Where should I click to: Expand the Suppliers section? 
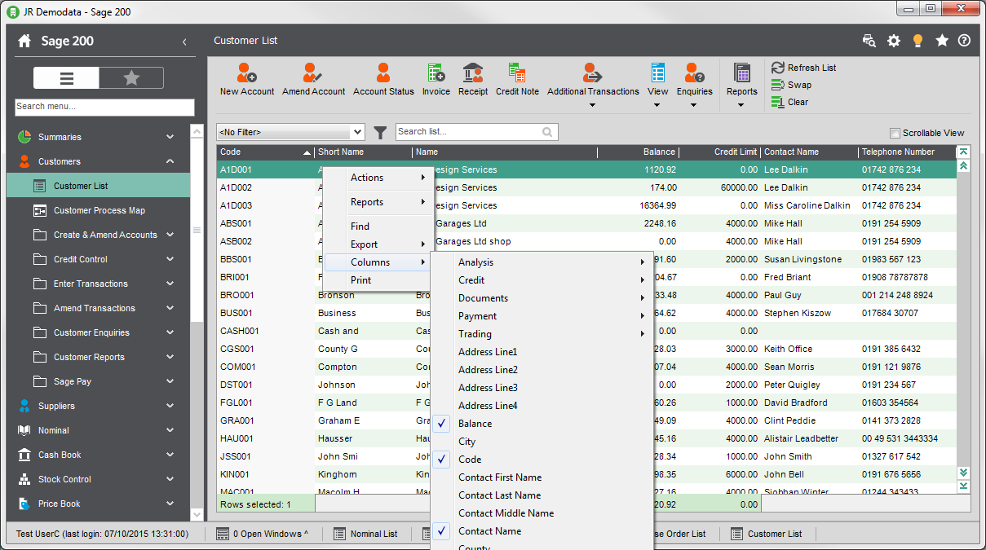(x=170, y=406)
